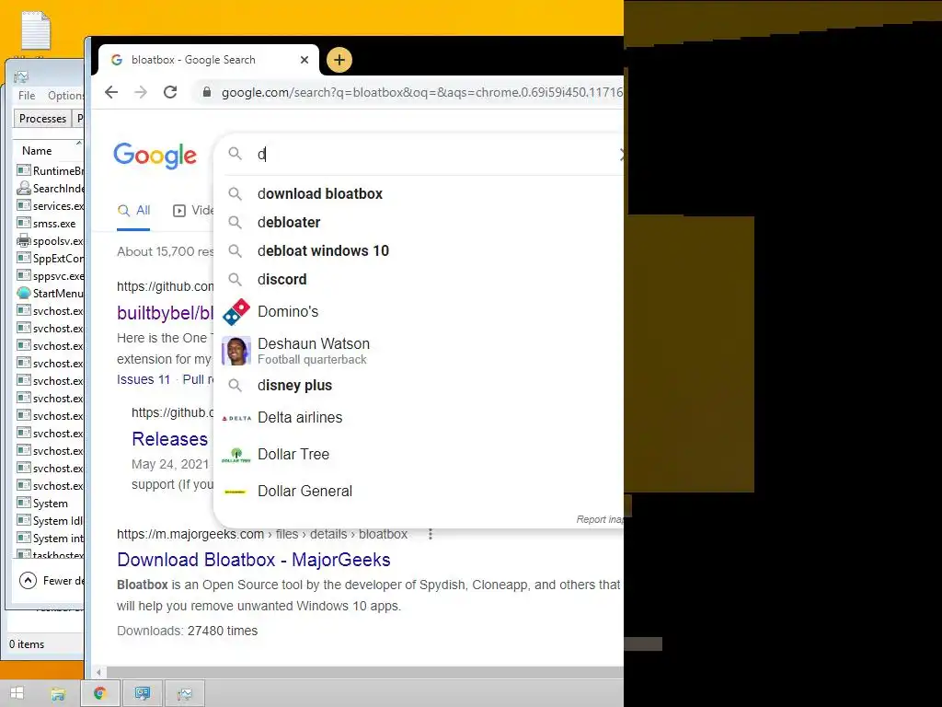The width and height of the screenshot is (942, 707).
Task: Click the Task Manager icon in the taskbar
Action: [184, 694]
